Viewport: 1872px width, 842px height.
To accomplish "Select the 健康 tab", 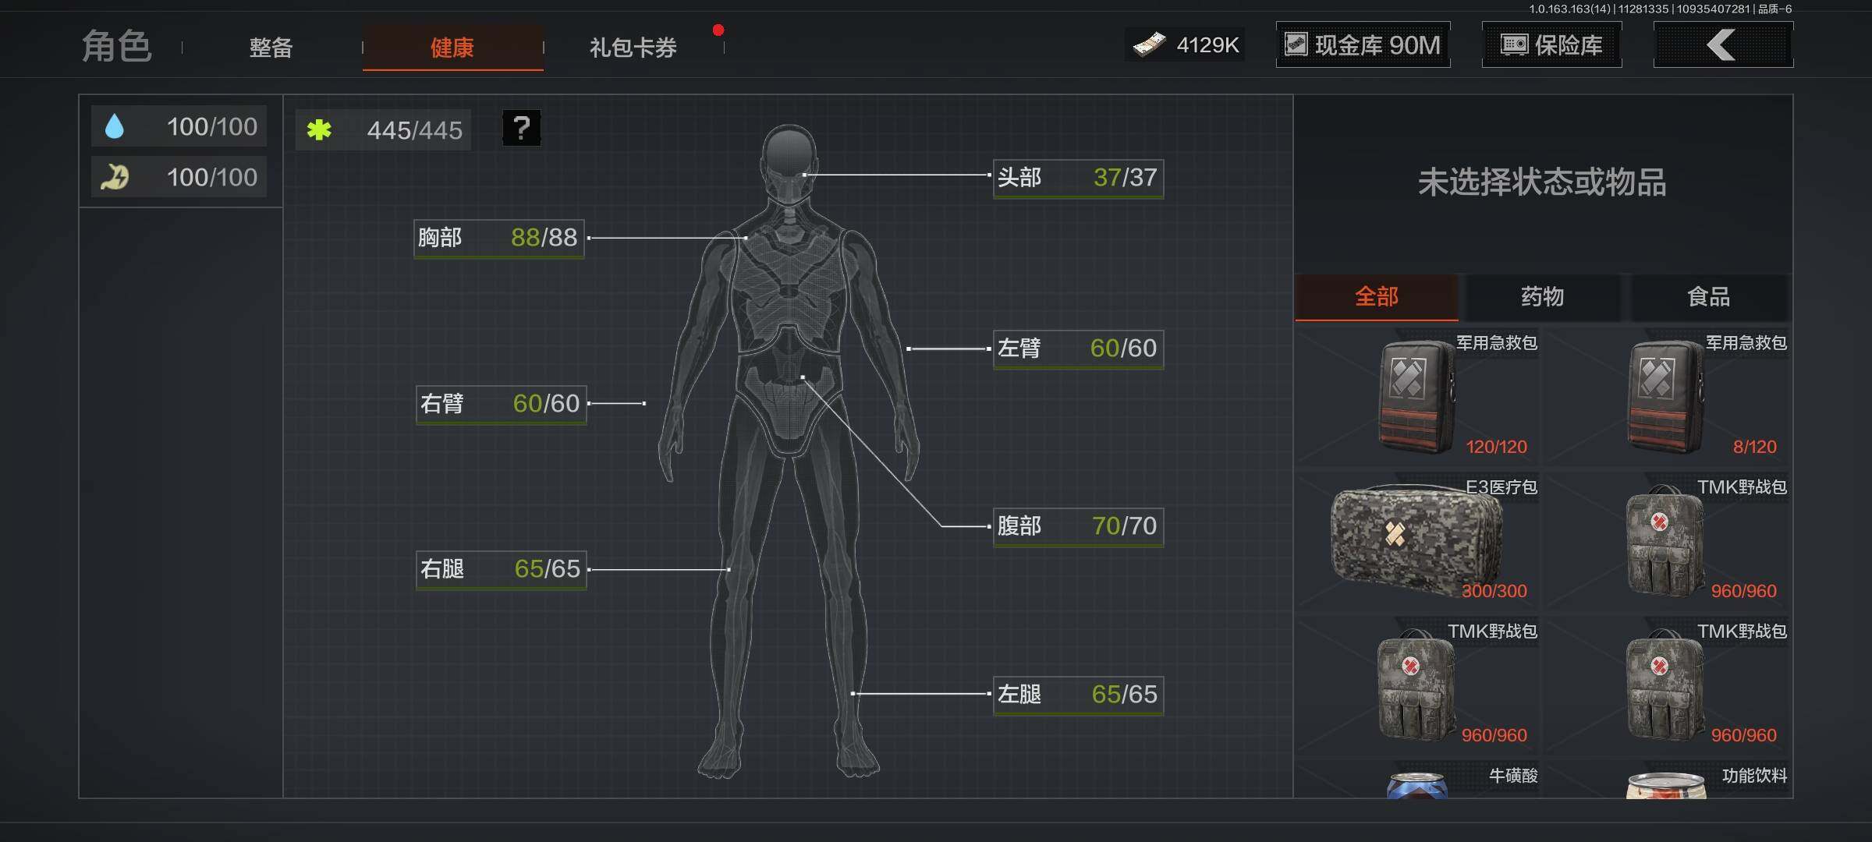I will (x=452, y=48).
